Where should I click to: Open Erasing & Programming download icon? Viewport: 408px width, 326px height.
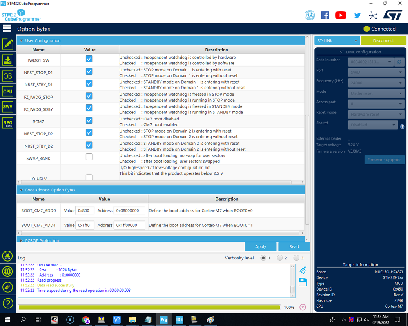click(x=8, y=60)
